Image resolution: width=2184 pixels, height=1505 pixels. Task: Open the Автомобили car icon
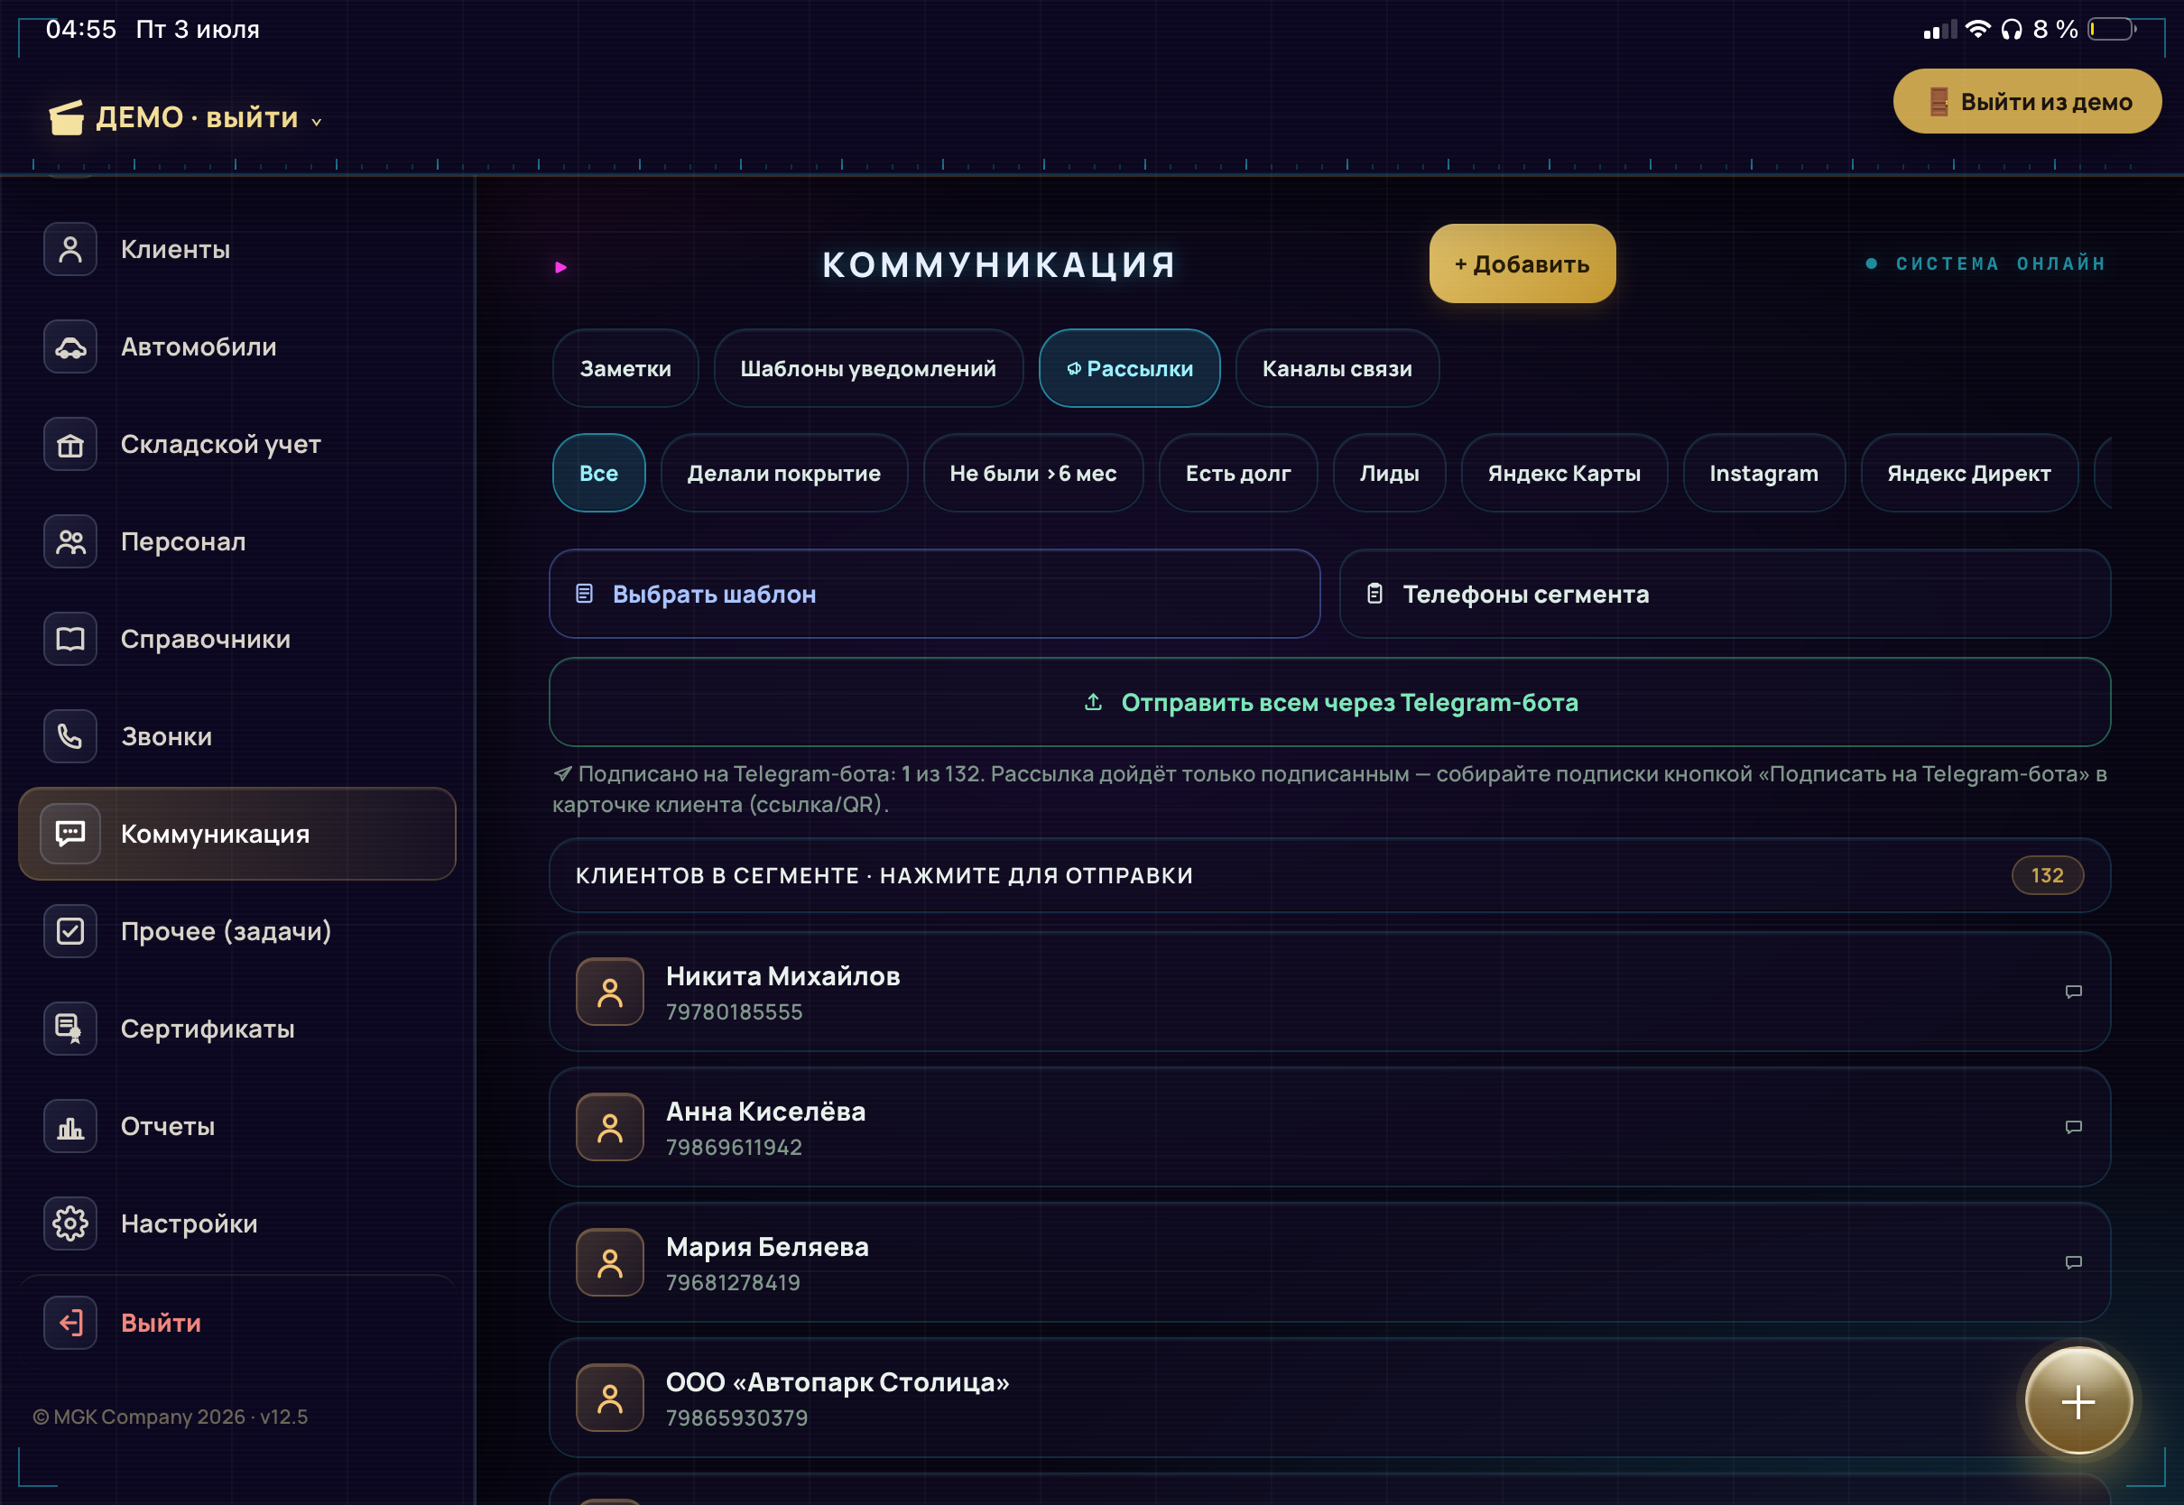[x=69, y=346]
